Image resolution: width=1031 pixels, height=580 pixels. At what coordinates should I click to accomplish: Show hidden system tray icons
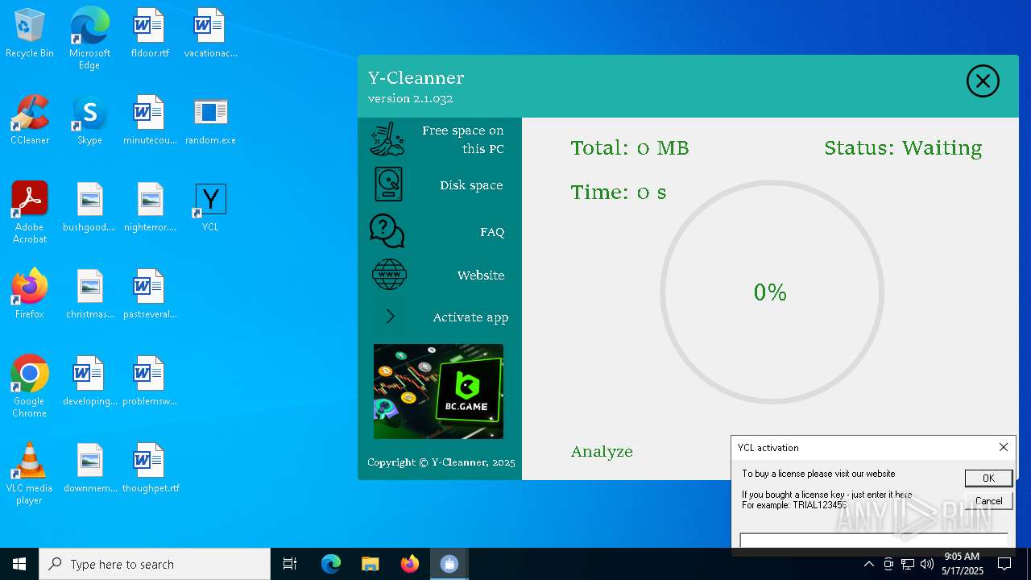point(868,564)
